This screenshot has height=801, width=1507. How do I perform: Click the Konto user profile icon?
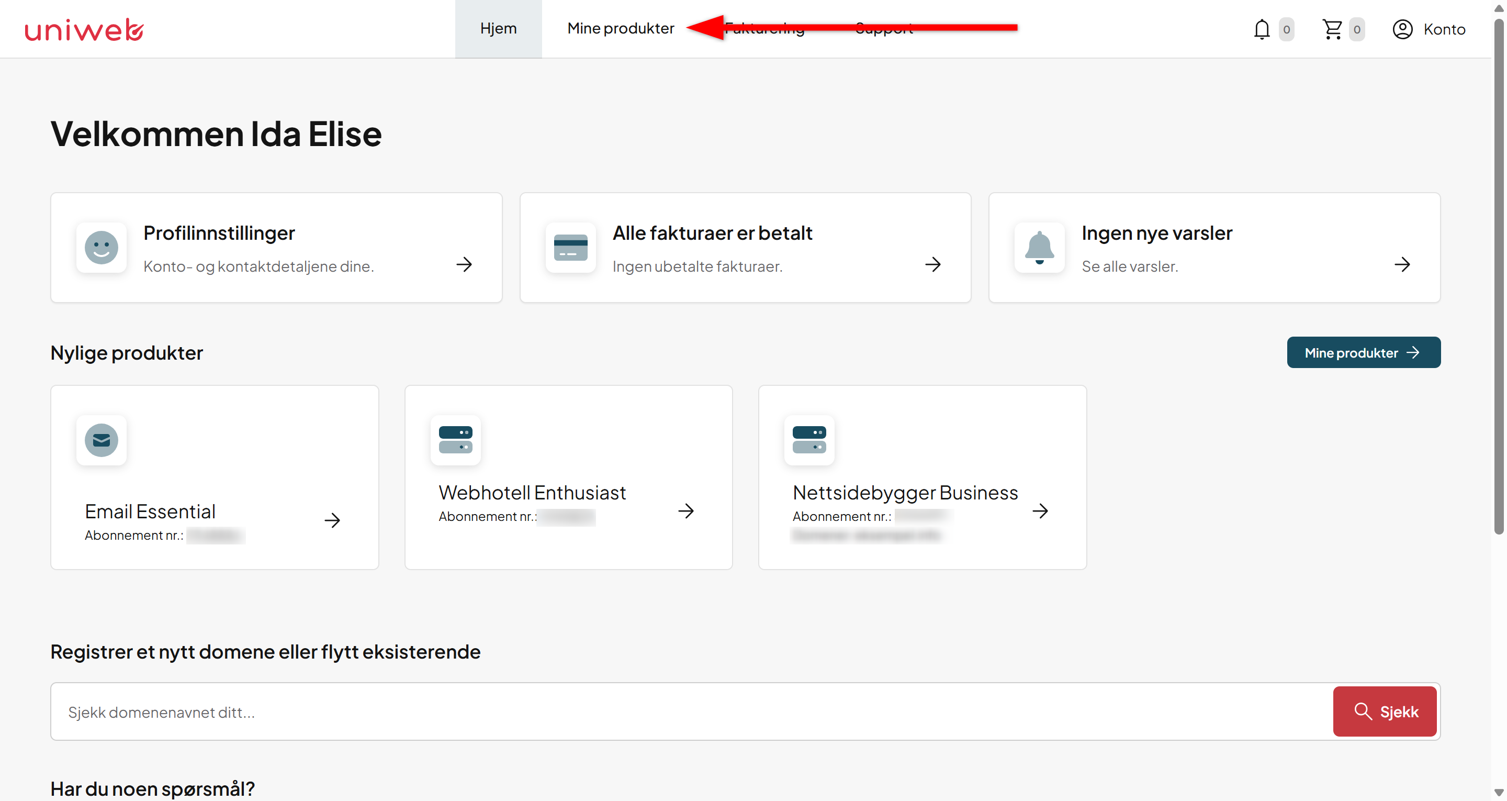coord(1402,29)
